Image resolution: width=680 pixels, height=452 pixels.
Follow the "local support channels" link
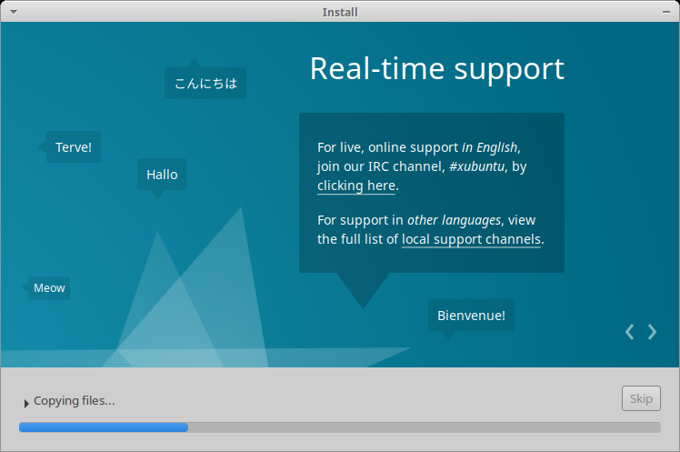pyautogui.click(x=471, y=239)
